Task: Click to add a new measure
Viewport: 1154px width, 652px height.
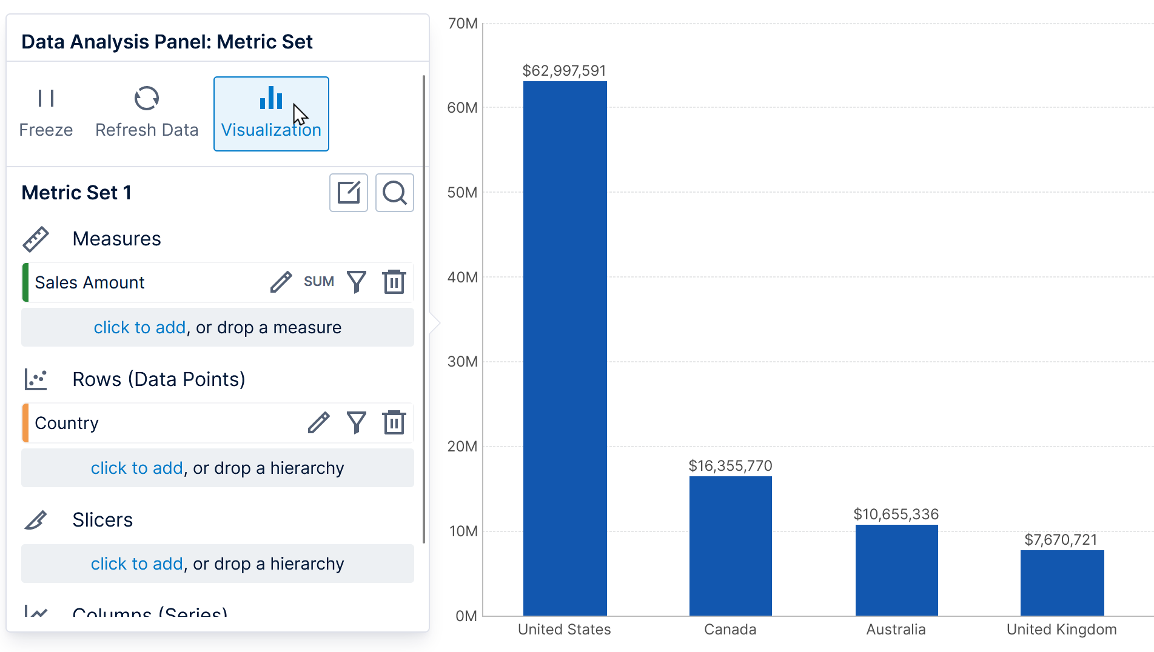Action: [139, 328]
